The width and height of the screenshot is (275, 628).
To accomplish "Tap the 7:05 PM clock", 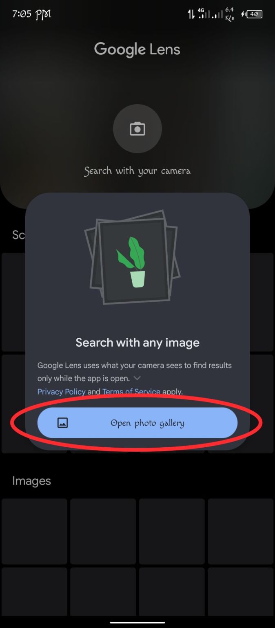I will 31,14.
